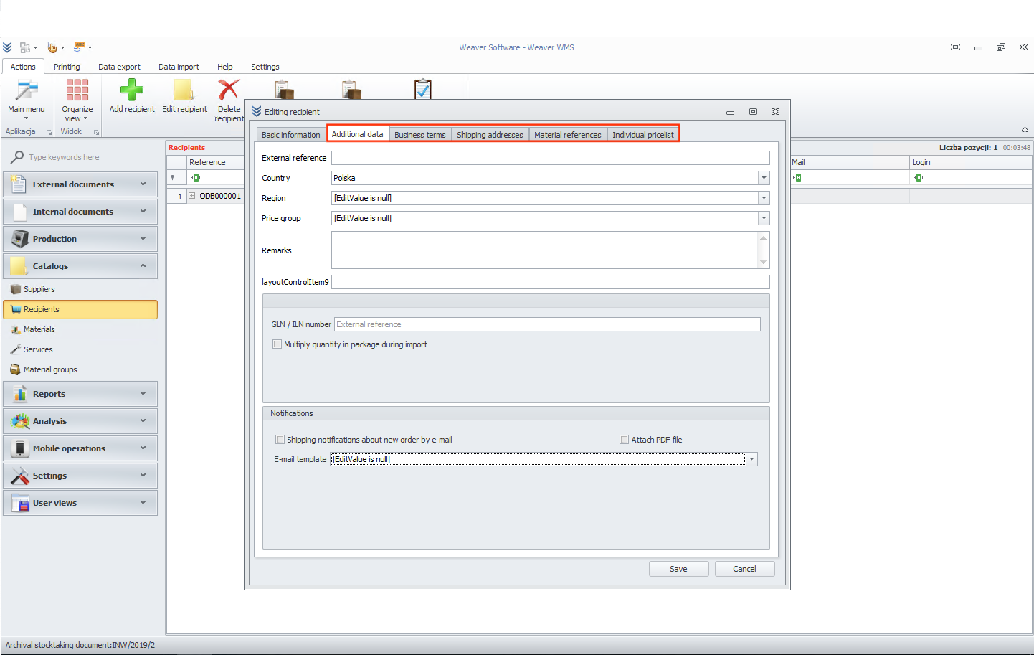Click the filter icon under the Mail column

click(798, 177)
